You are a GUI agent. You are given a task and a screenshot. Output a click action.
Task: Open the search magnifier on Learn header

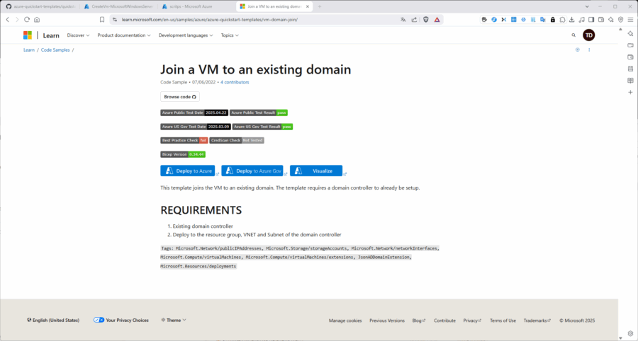pyautogui.click(x=573, y=35)
